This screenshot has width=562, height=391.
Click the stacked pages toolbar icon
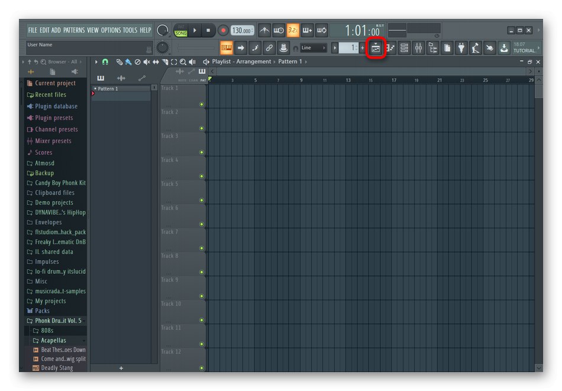pos(447,48)
